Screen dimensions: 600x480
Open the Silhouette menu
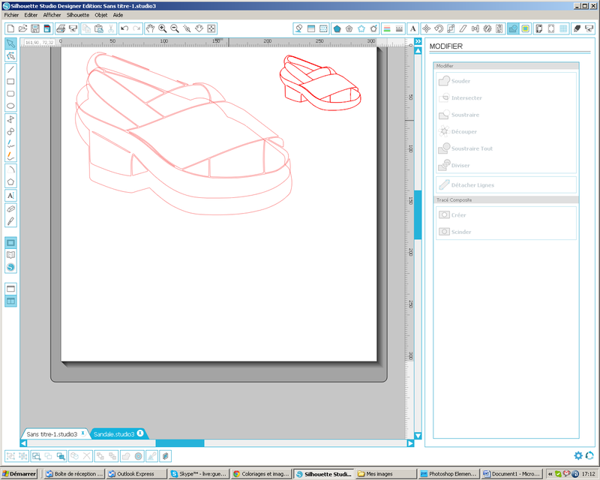[x=78, y=15]
